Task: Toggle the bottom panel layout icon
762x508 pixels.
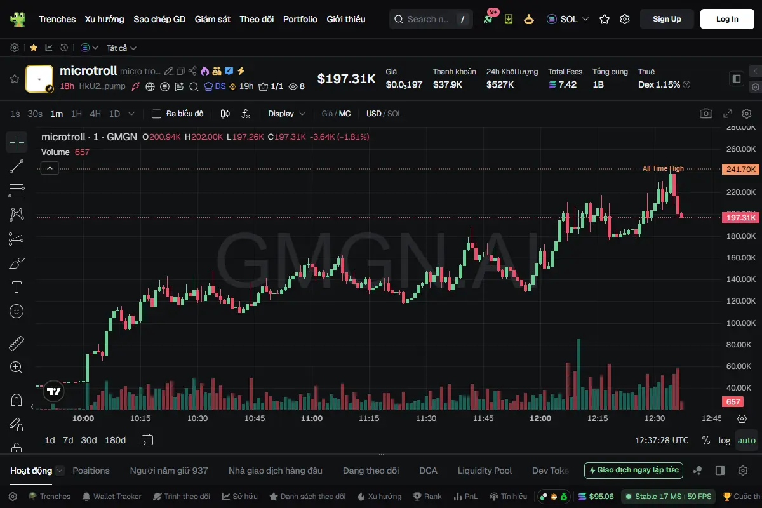Action: [720, 471]
